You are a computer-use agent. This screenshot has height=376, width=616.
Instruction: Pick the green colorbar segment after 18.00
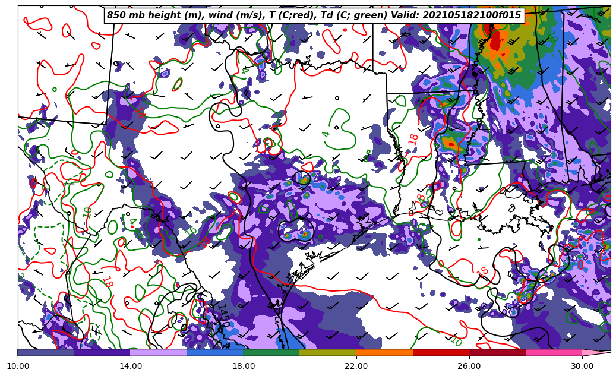pyautogui.click(x=271, y=352)
